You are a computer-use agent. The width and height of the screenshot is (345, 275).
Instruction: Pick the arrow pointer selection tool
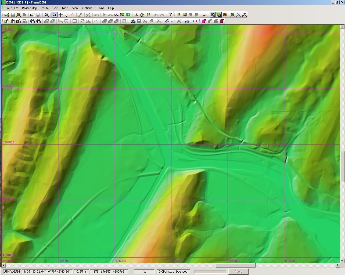coord(66,15)
